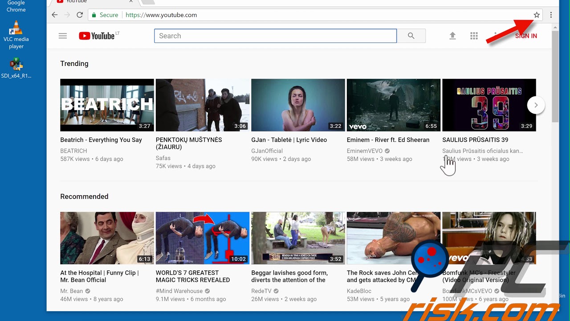Click '9.1M views • 6 months ago' text
The height and width of the screenshot is (321, 570).
click(191, 299)
